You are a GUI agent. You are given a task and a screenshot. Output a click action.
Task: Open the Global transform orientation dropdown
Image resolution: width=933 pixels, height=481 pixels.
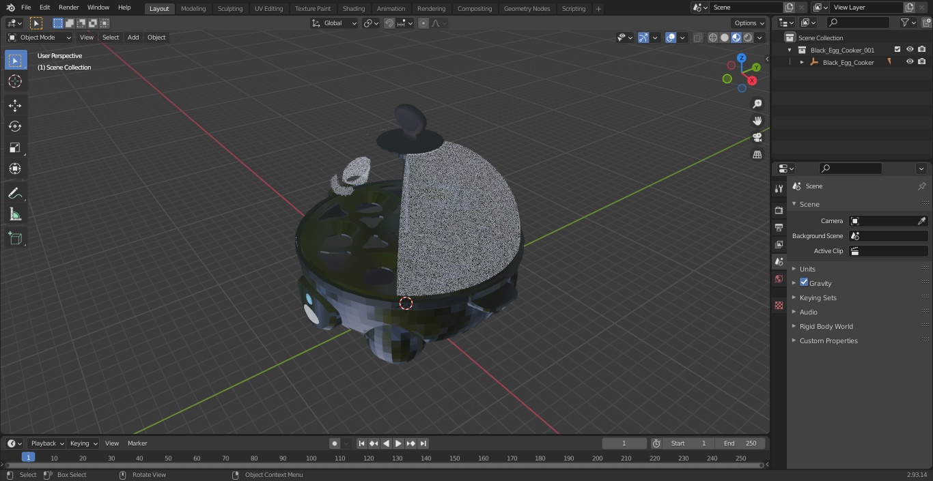335,23
